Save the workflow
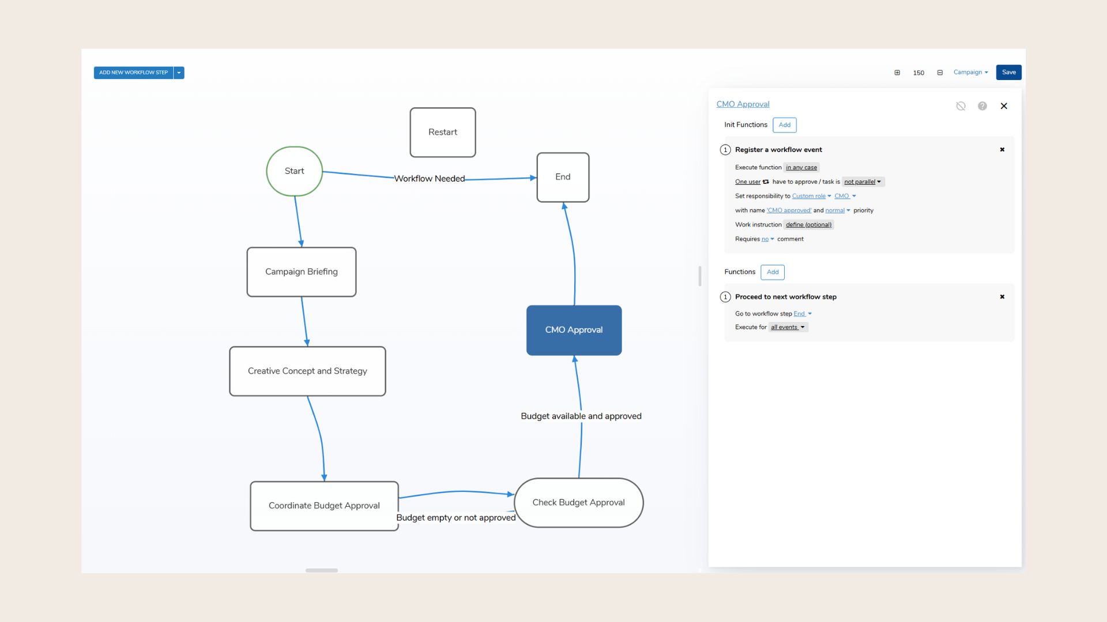The image size is (1107, 622). 1008,72
